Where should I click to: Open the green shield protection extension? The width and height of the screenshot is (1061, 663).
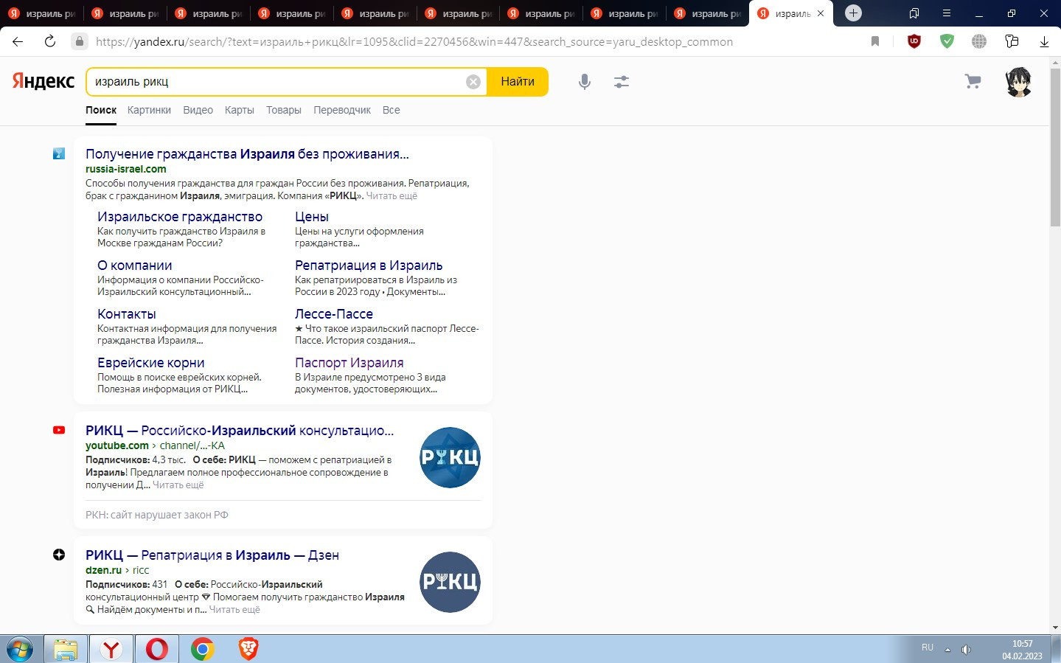[947, 41]
